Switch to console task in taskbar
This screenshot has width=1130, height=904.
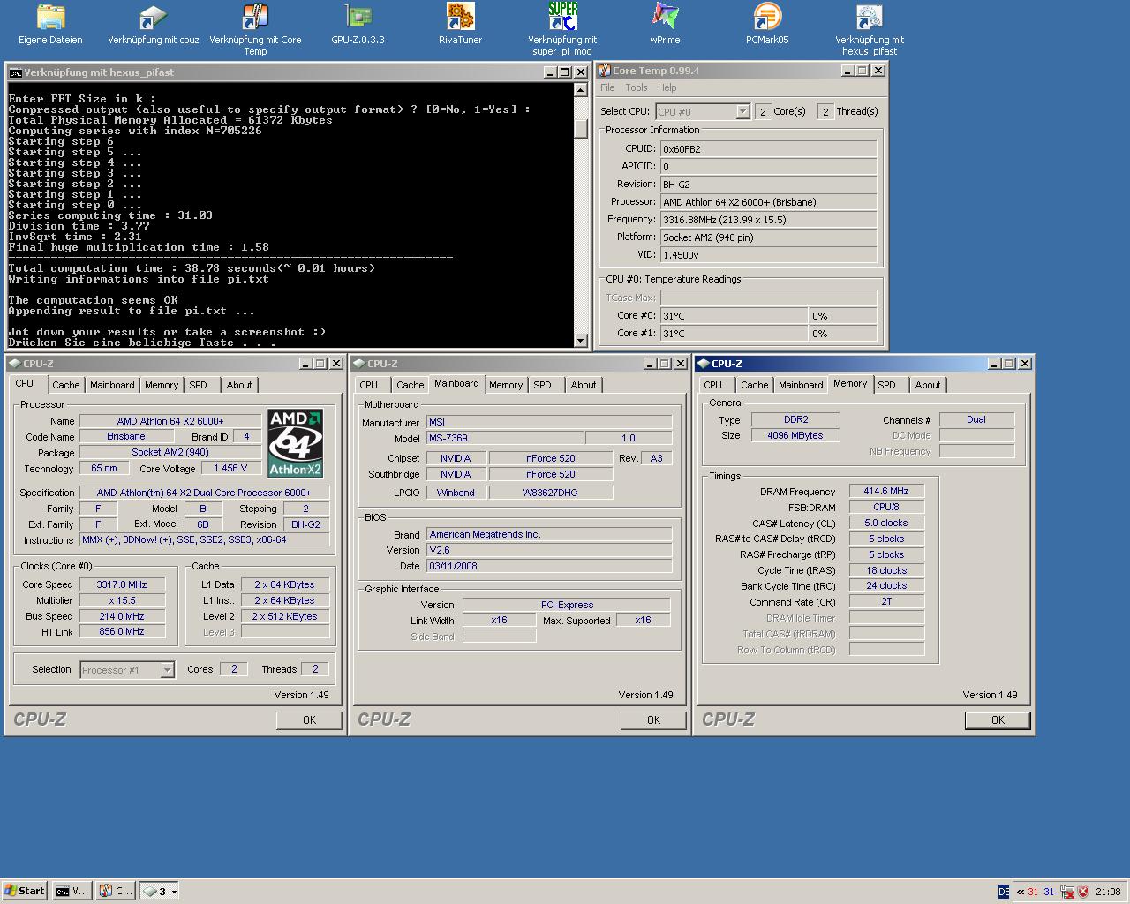point(72,891)
